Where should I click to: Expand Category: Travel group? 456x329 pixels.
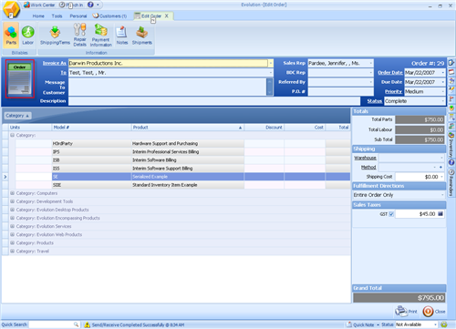[x=13, y=252]
